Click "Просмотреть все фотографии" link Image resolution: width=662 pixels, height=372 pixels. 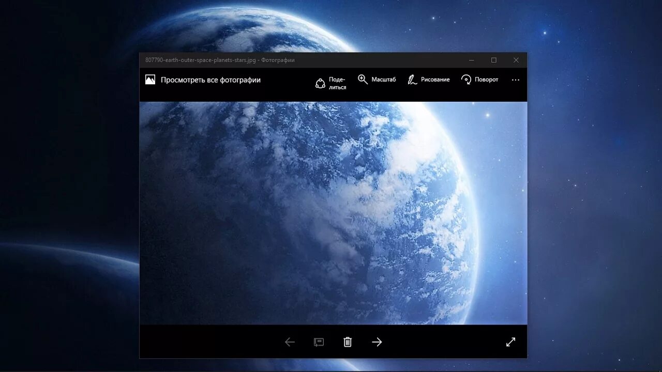[210, 80]
